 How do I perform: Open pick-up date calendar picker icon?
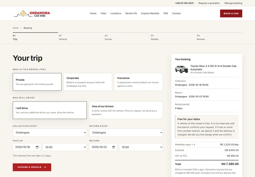[x=37, y=147]
